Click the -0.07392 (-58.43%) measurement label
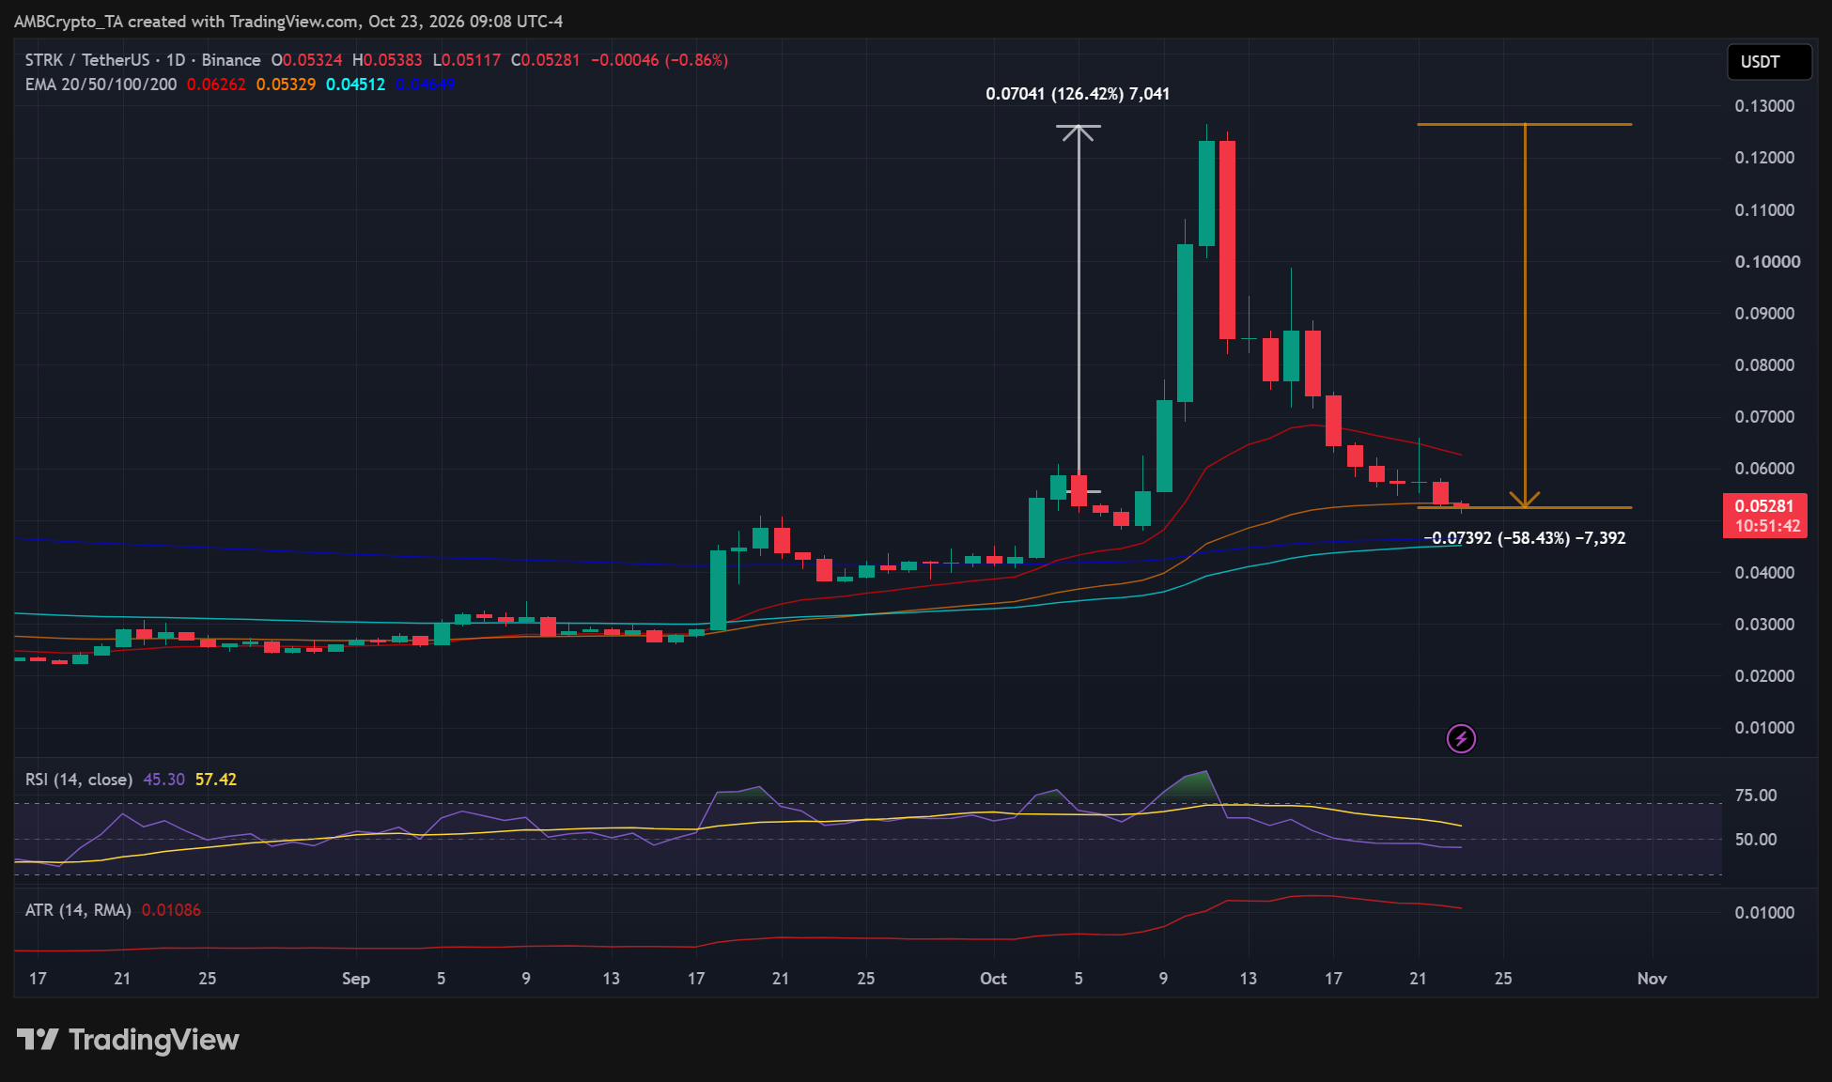The height and width of the screenshot is (1082, 1832). pos(1525,538)
